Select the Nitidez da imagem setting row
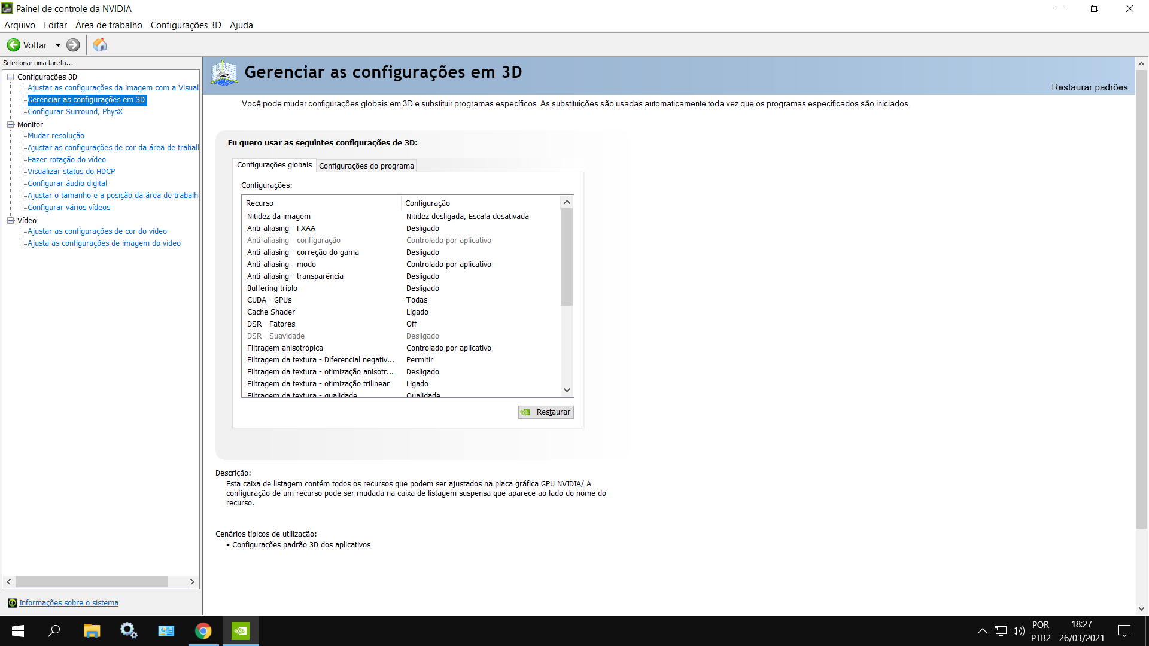 coord(402,217)
